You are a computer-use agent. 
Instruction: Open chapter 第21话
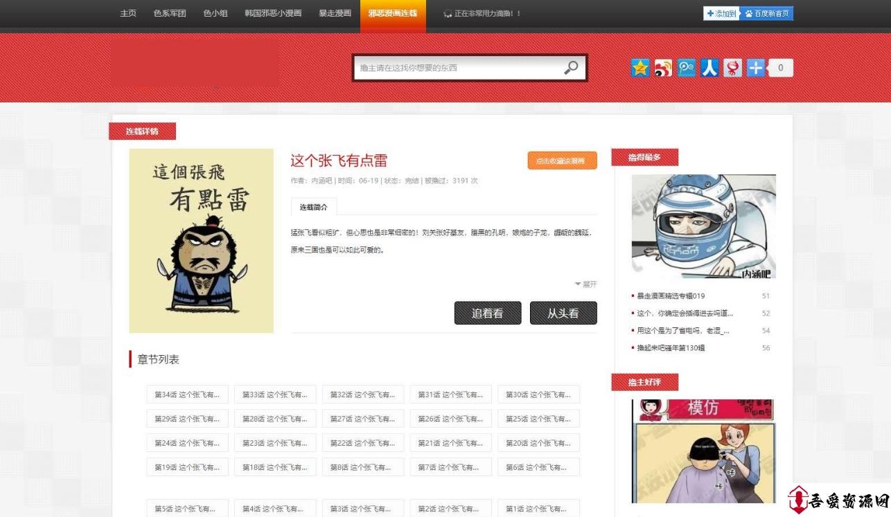tap(450, 443)
